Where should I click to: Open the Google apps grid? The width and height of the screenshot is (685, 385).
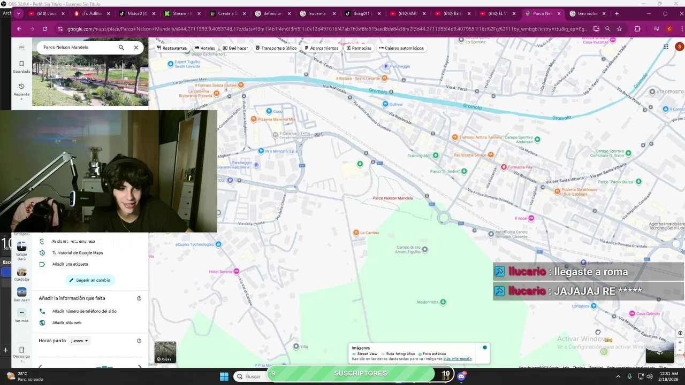pos(666,47)
